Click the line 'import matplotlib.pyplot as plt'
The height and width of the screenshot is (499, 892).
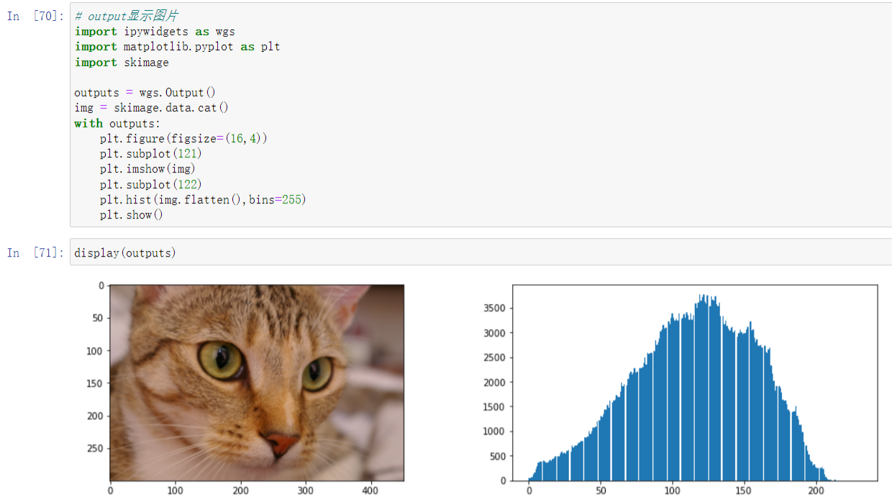click(177, 47)
